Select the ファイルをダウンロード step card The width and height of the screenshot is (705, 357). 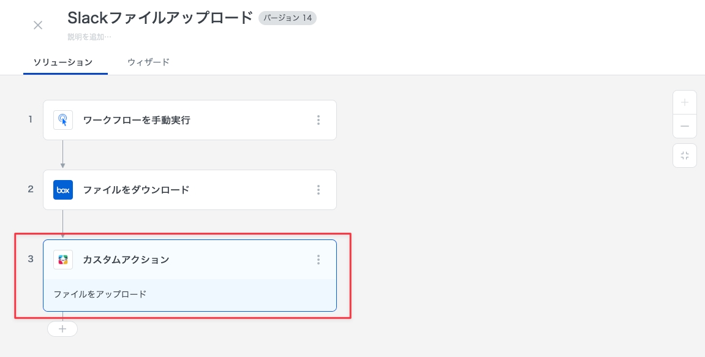(196, 190)
